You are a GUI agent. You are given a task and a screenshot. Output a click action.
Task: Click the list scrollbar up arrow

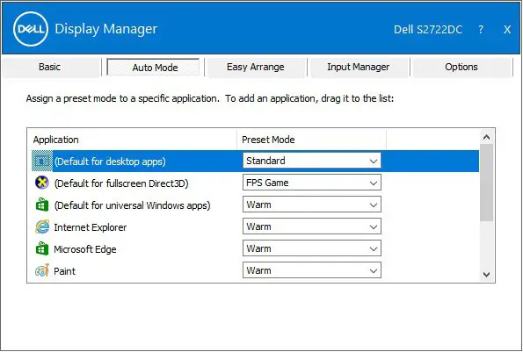pos(487,137)
